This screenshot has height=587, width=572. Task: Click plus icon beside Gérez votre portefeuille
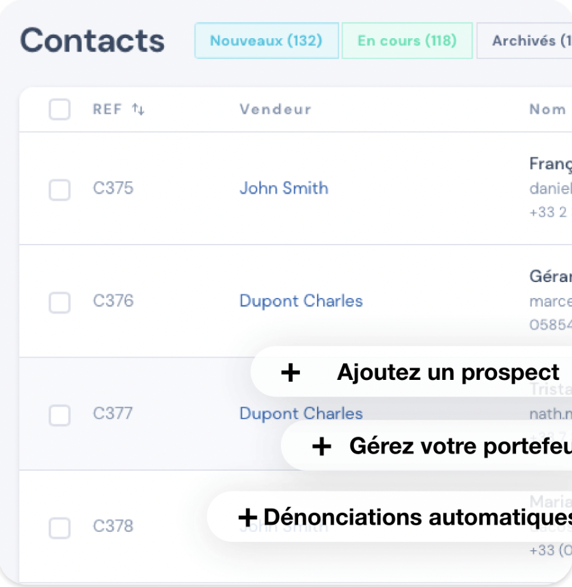[322, 447]
